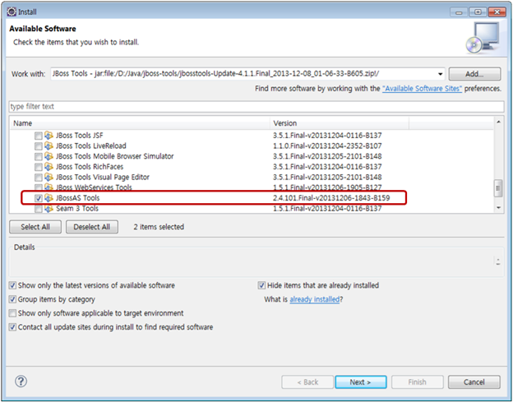Focus the type filter text field
Image resolution: width=513 pixels, height=402 pixels.
pos(255,107)
